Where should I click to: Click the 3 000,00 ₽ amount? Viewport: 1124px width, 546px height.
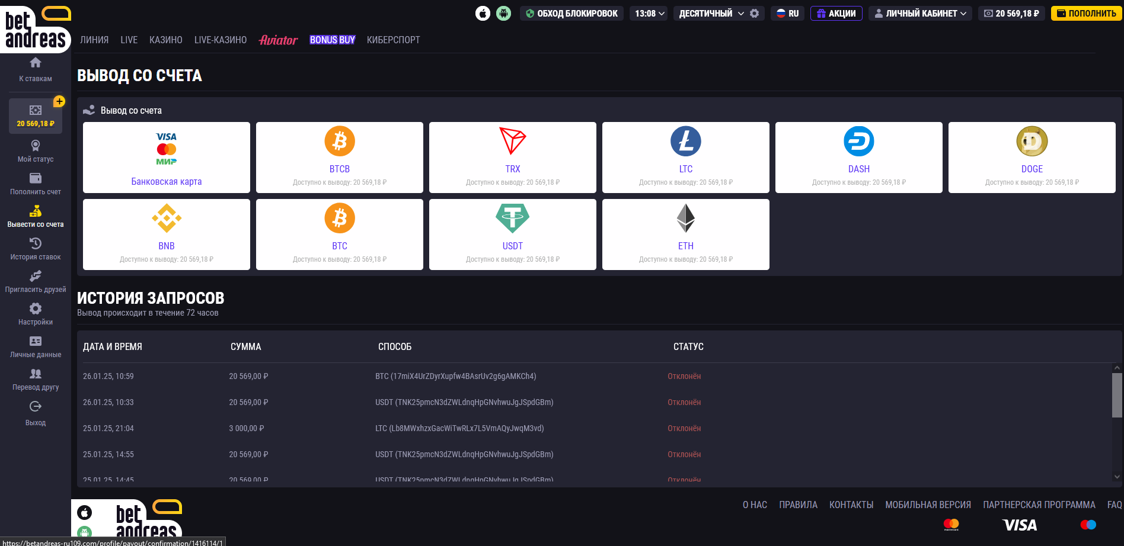click(247, 428)
